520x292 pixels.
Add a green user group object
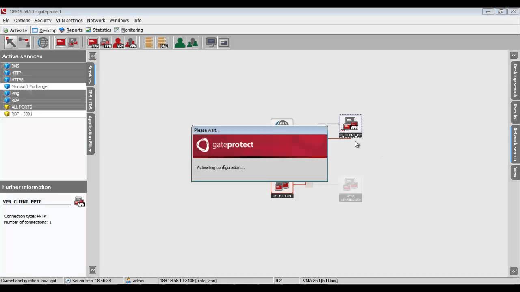pos(193,42)
